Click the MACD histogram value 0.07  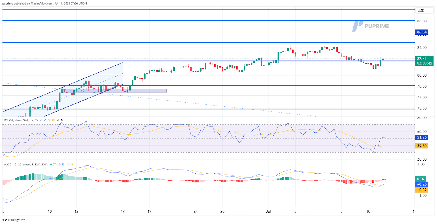421,179
